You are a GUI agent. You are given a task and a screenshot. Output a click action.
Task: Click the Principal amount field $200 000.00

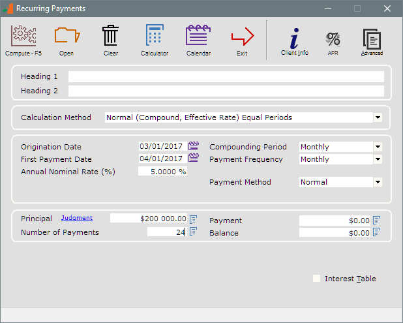(149, 219)
